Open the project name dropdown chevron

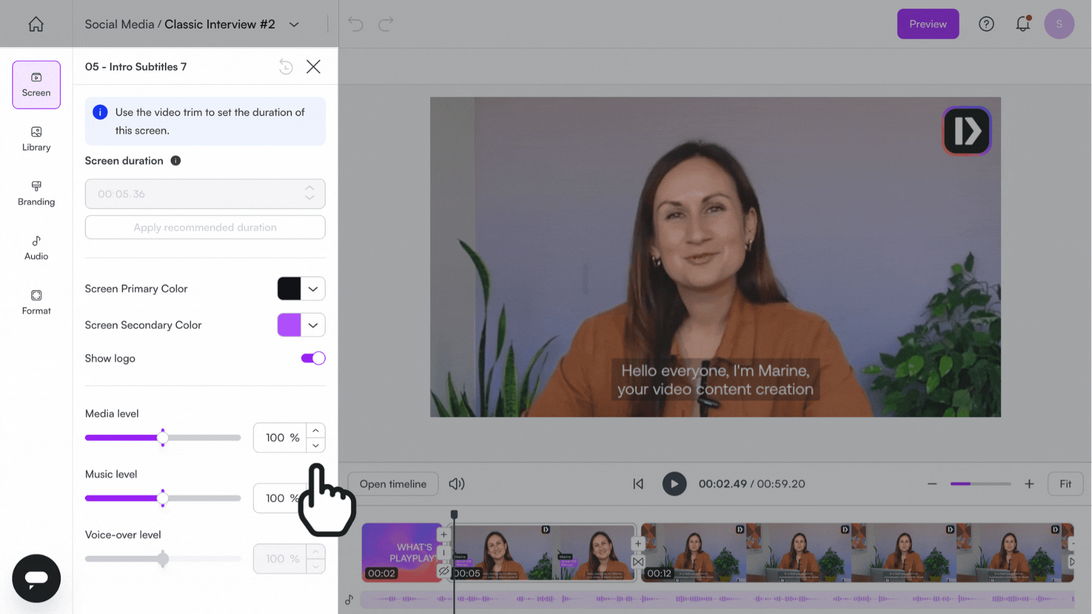click(x=294, y=24)
